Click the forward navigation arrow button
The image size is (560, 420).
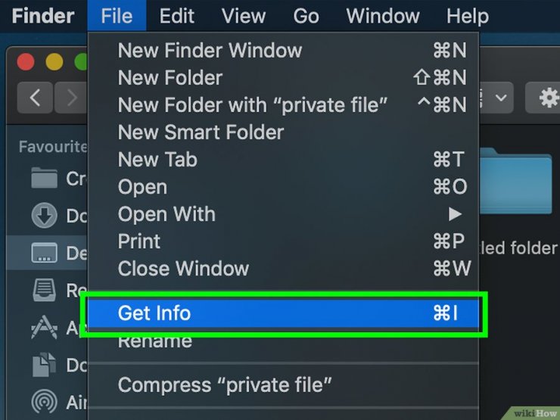(70, 97)
